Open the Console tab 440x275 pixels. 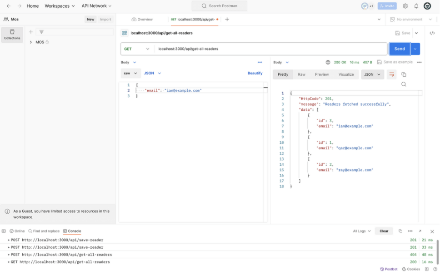pyautogui.click(x=72, y=231)
